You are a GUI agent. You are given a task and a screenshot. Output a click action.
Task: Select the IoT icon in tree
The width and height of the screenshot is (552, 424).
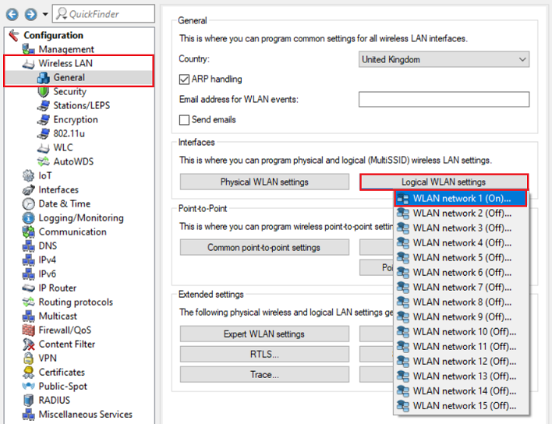(28, 176)
